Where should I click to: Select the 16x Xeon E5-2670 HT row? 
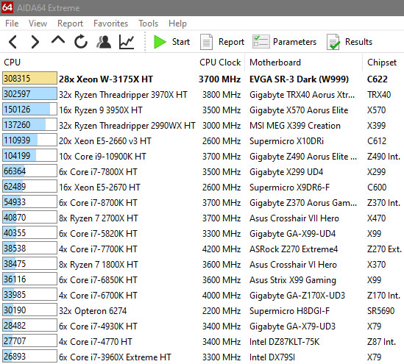pos(202,188)
